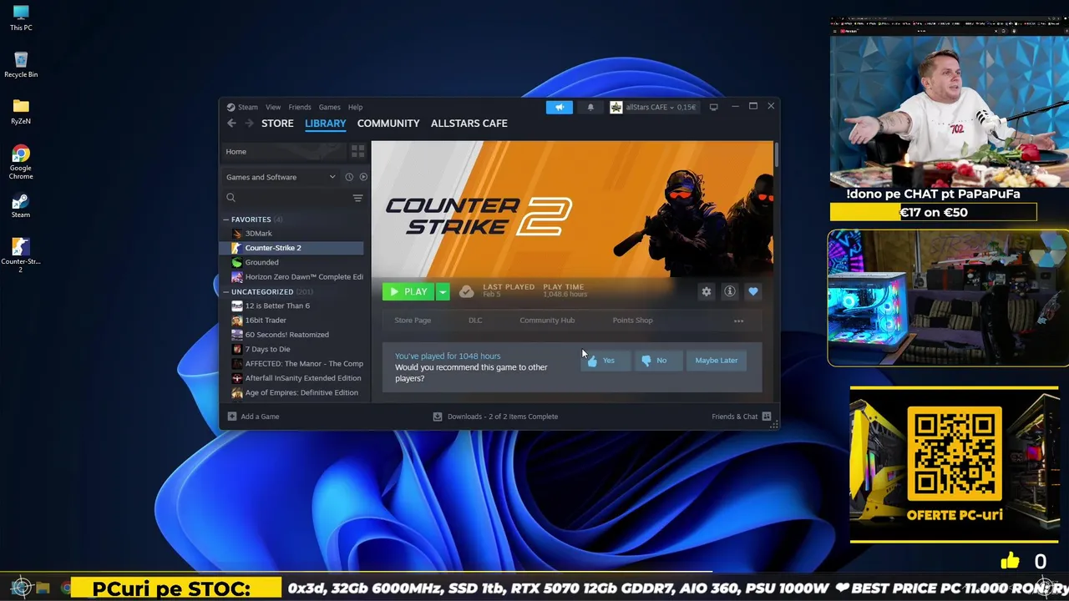
Task: Select Counter-Strike 2 in the library list
Action: pyautogui.click(x=293, y=248)
